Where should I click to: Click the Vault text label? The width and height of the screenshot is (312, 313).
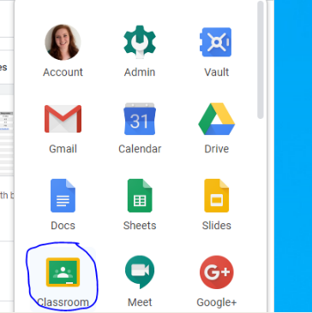(216, 72)
